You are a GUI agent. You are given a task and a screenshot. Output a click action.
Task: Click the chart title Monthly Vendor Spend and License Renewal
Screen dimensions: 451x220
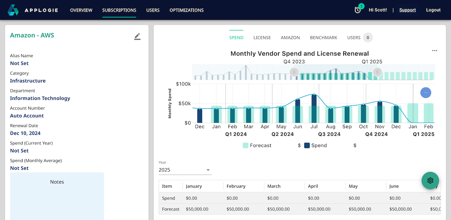coord(300,54)
